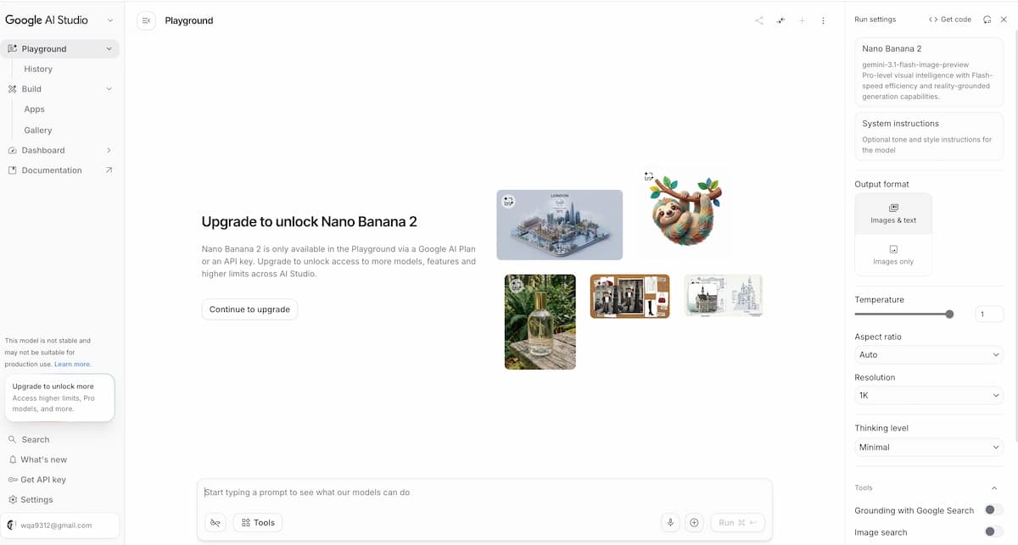Click the Settings gear icon

13,500
